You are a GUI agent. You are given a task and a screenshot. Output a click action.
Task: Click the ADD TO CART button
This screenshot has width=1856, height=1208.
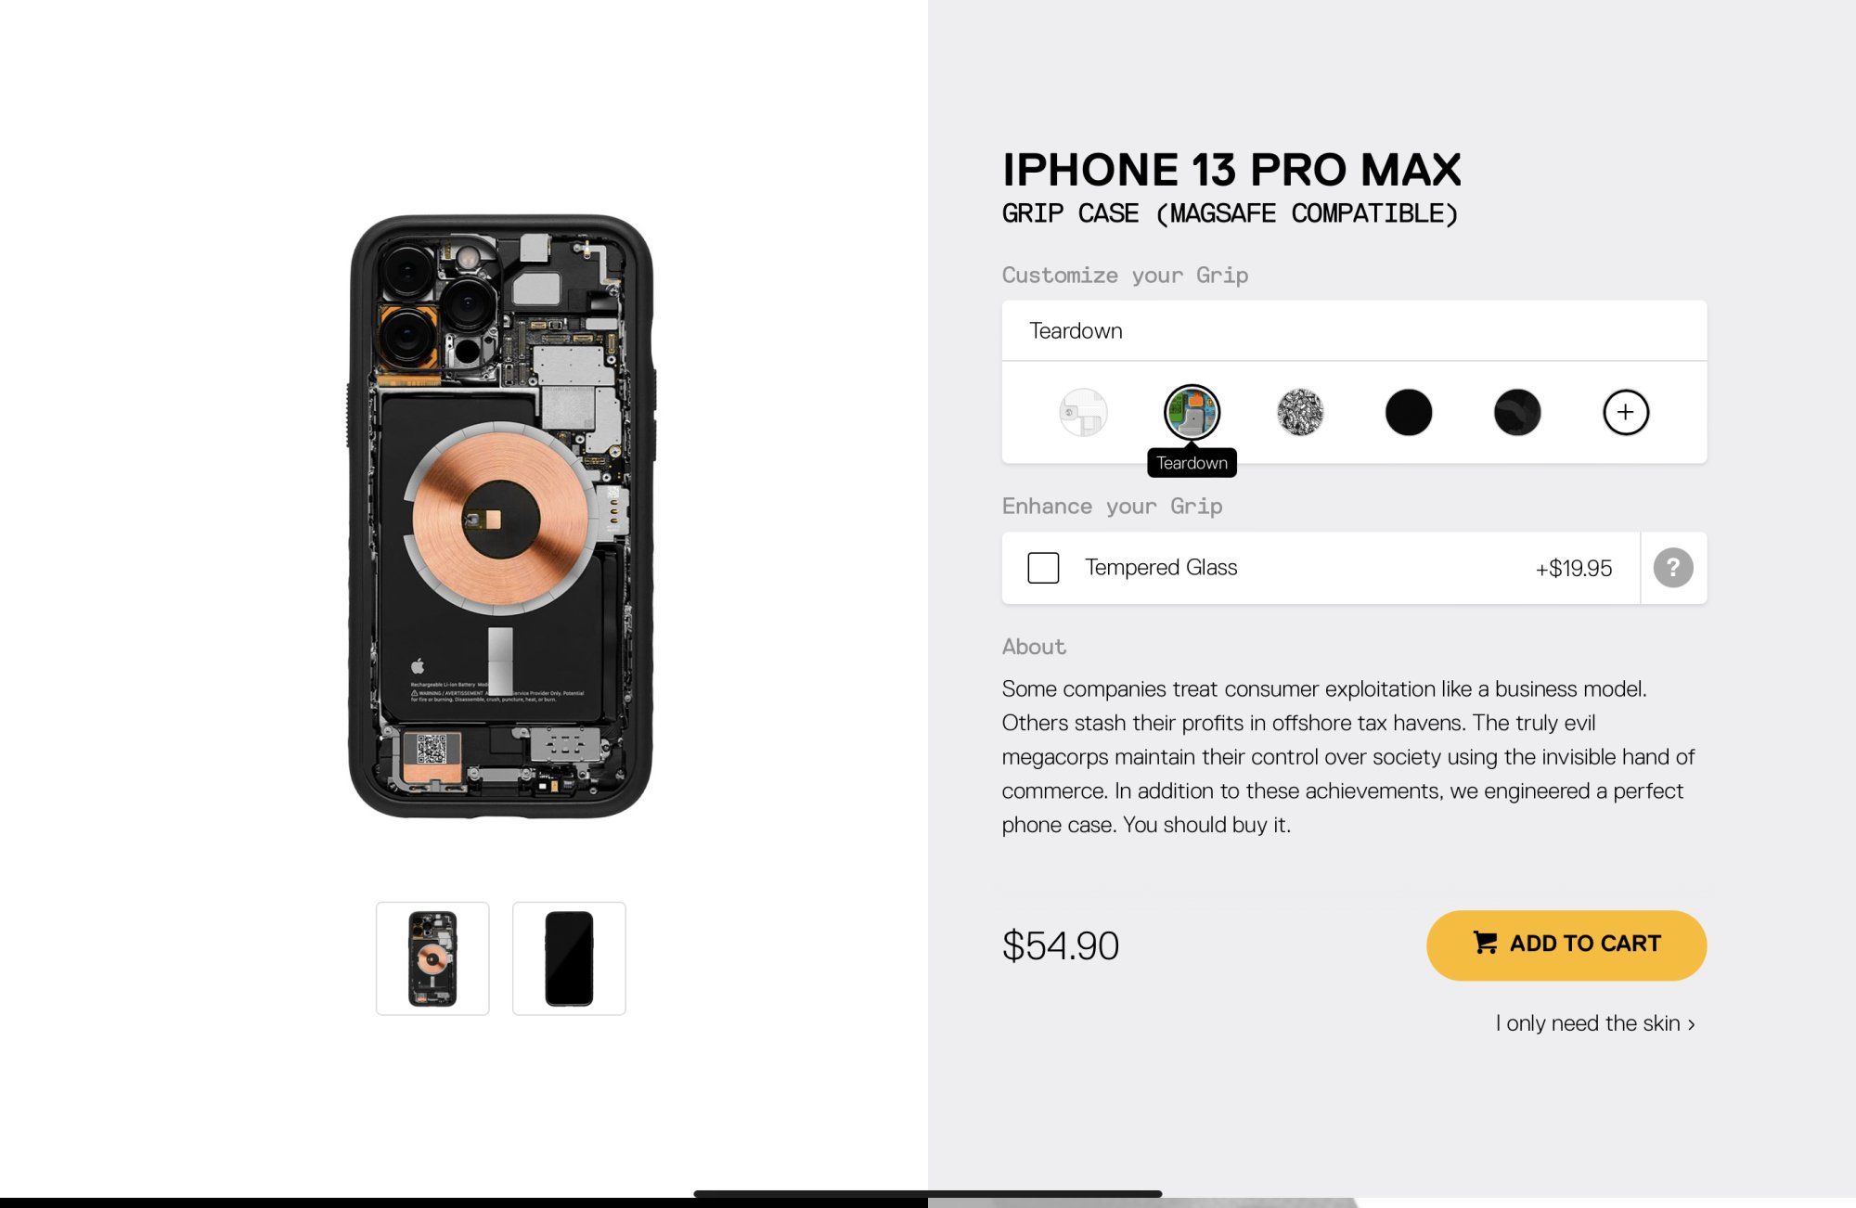[1566, 945]
